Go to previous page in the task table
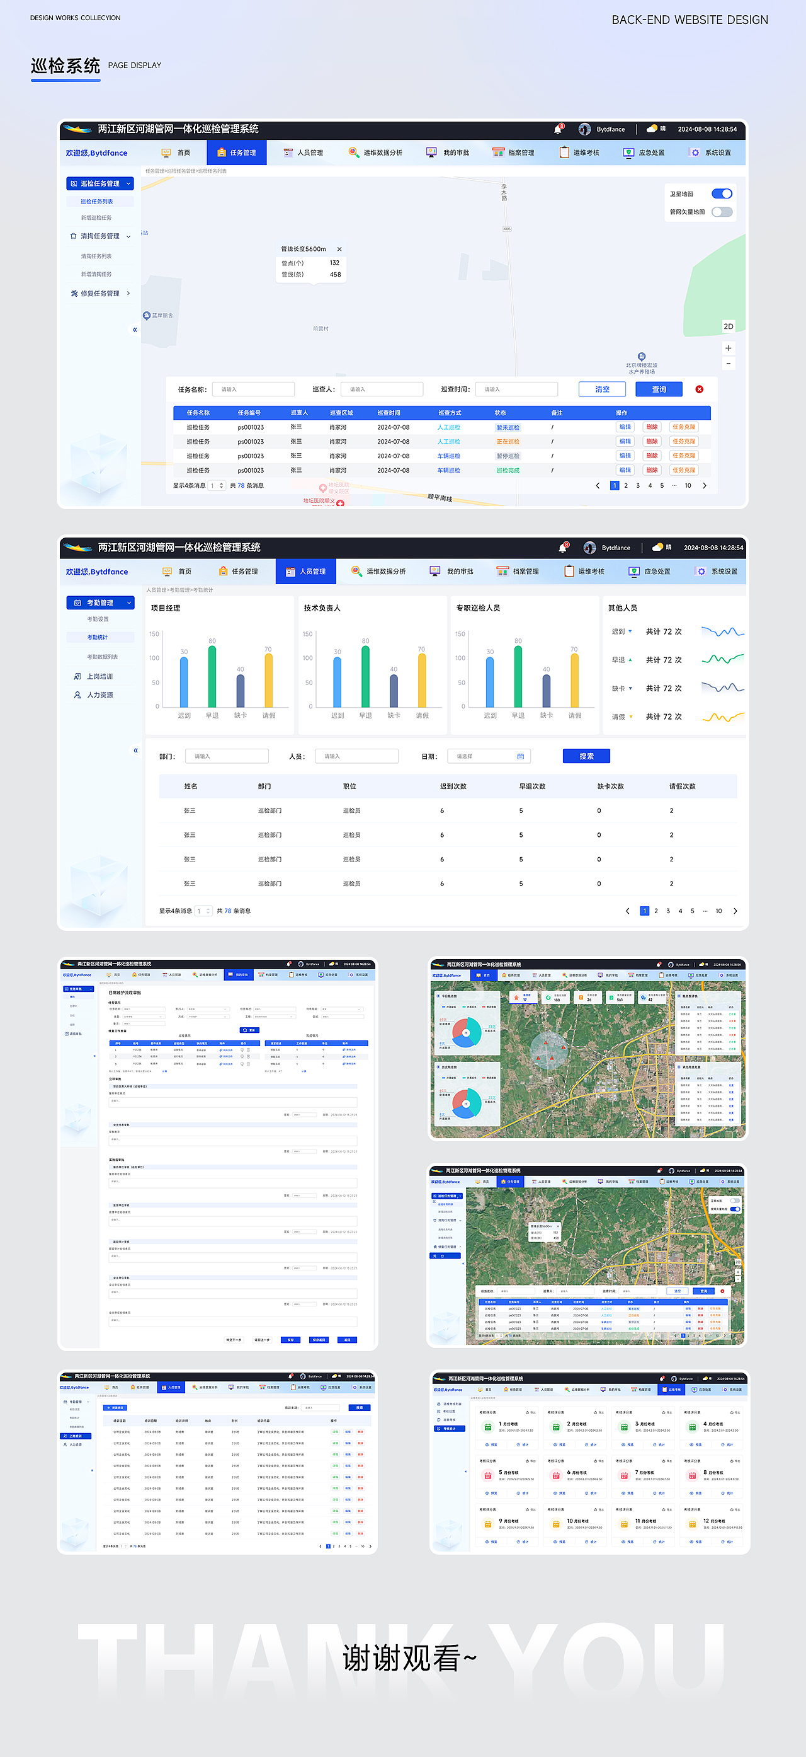The height and width of the screenshot is (1757, 806). point(598,486)
